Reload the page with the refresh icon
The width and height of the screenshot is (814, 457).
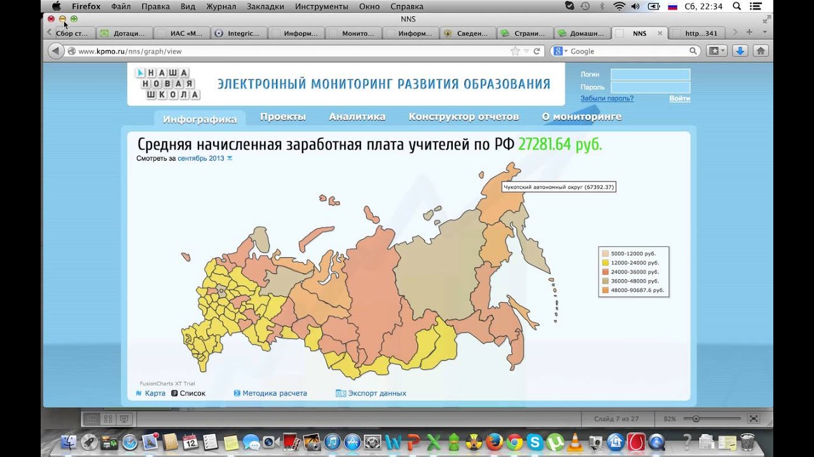pyautogui.click(x=537, y=51)
